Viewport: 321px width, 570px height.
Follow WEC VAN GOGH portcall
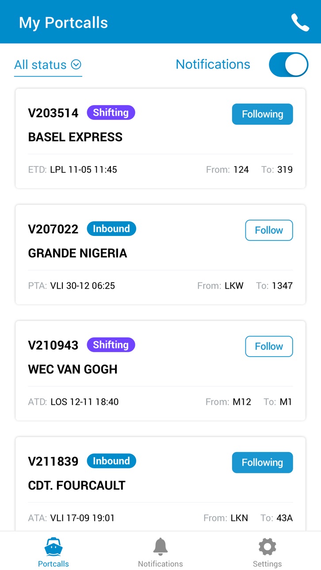269,346
